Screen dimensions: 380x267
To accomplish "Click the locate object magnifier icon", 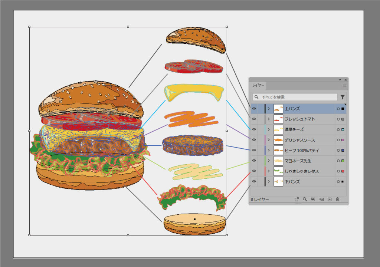I will pyautogui.click(x=305, y=199).
